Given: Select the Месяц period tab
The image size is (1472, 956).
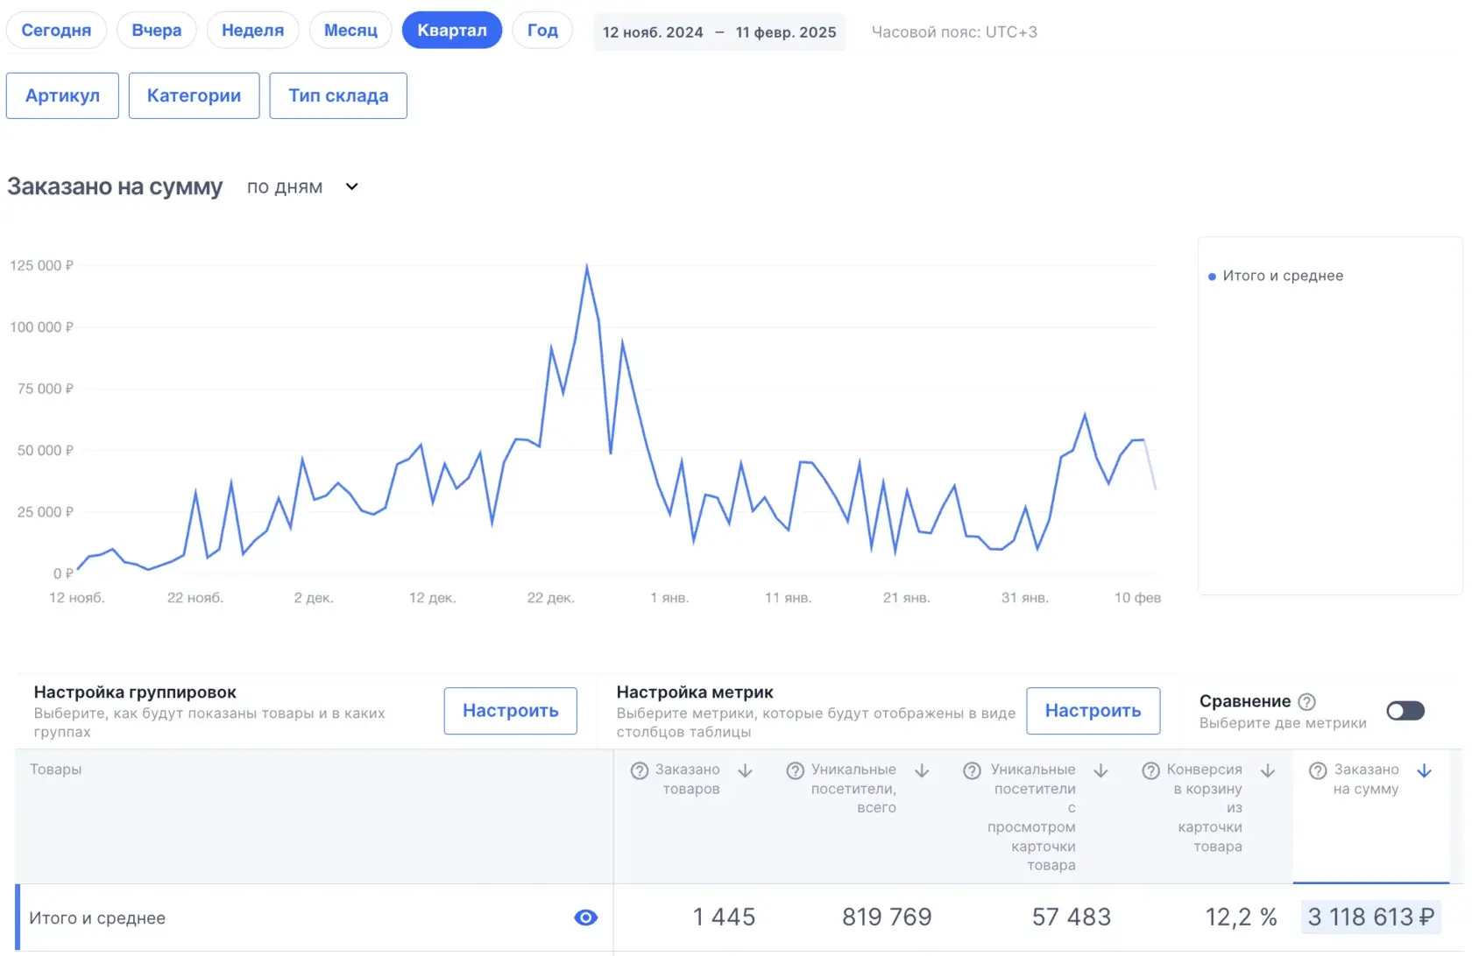Looking at the screenshot, I should pos(350,31).
